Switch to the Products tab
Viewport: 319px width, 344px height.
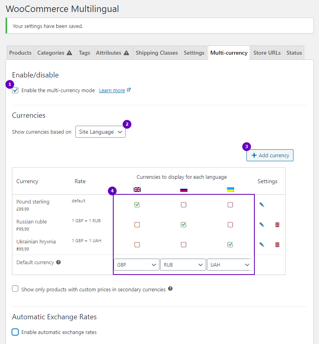tap(20, 53)
